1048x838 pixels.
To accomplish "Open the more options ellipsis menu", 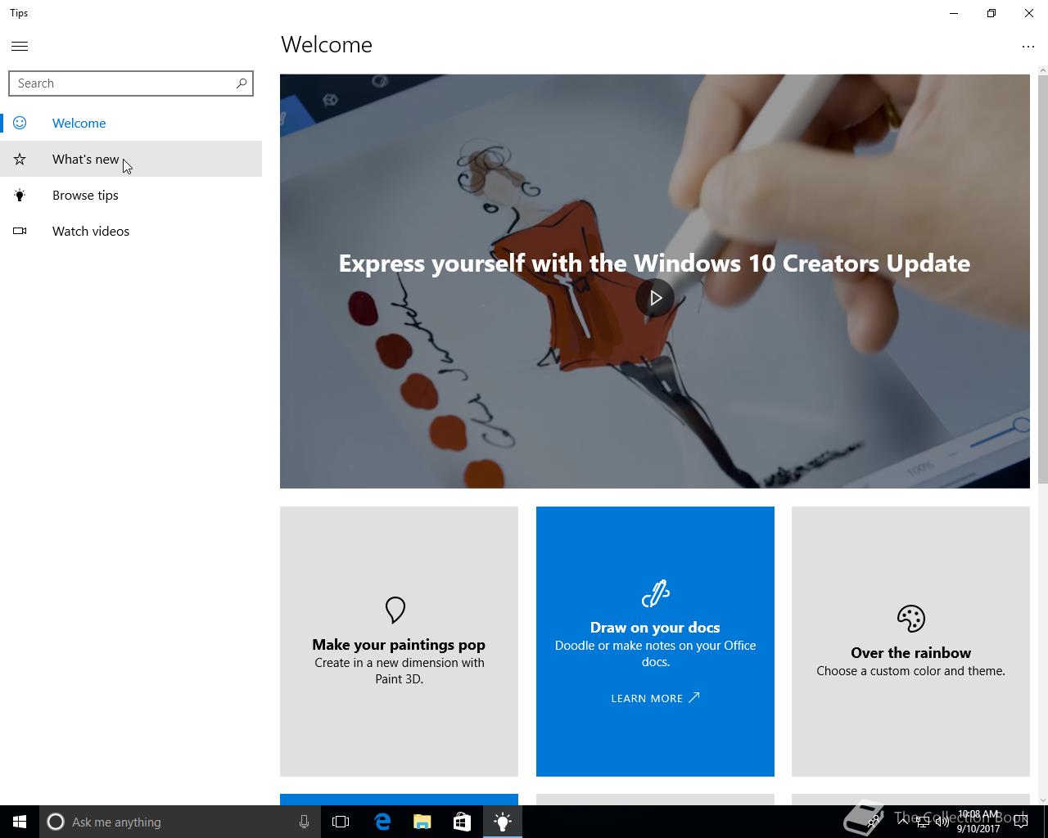I will pyautogui.click(x=1028, y=47).
